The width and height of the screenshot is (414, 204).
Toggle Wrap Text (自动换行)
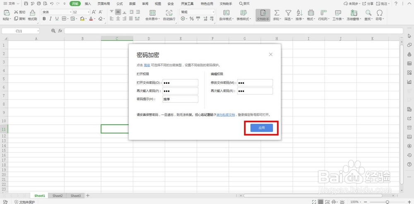coord(169,15)
